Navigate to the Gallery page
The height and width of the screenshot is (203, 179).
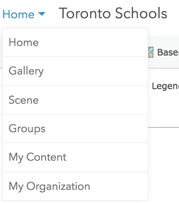coord(75,71)
